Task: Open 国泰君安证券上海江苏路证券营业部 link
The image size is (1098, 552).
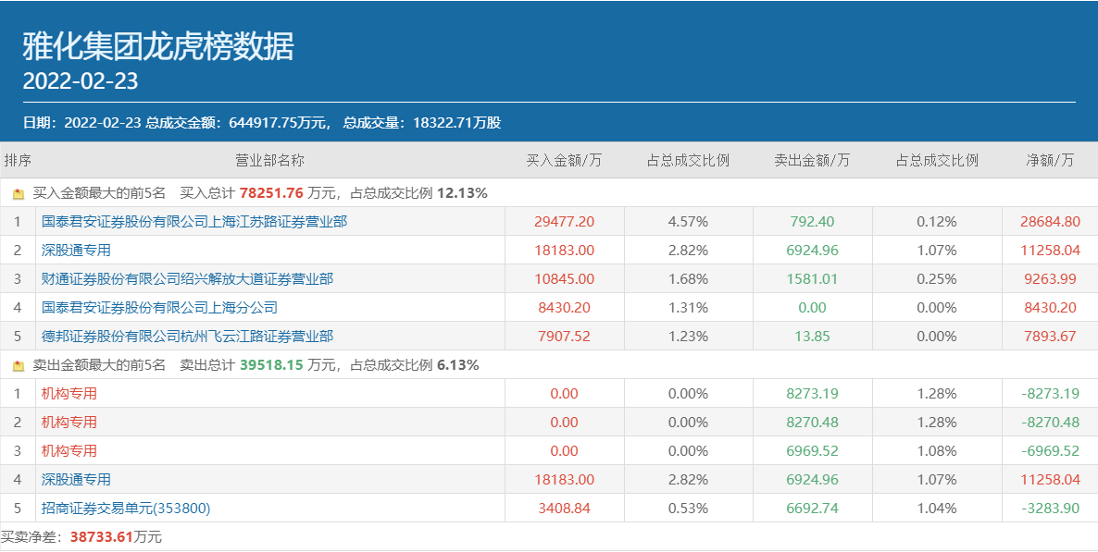Action: [194, 222]
